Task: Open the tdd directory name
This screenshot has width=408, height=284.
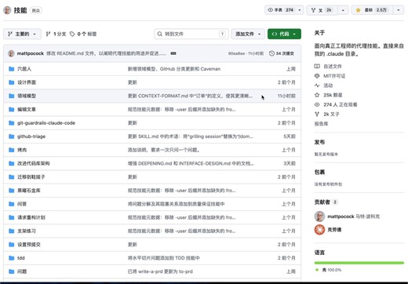Action: pyautogui.click(x=21, y=258)
